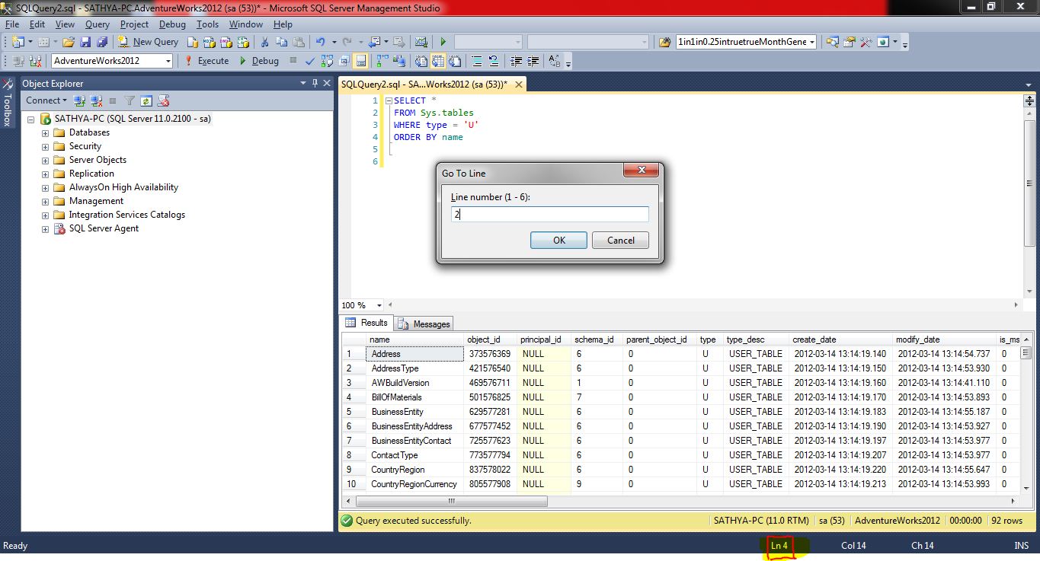Viewport: 1040px width, 561px height.
Task: Click the object_id column header
Action: pyautogui.click(x=490, y=339)
